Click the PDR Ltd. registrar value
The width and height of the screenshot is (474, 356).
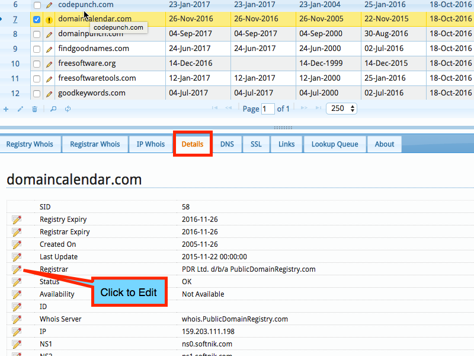pyautogui.click(x=248, y=269)
